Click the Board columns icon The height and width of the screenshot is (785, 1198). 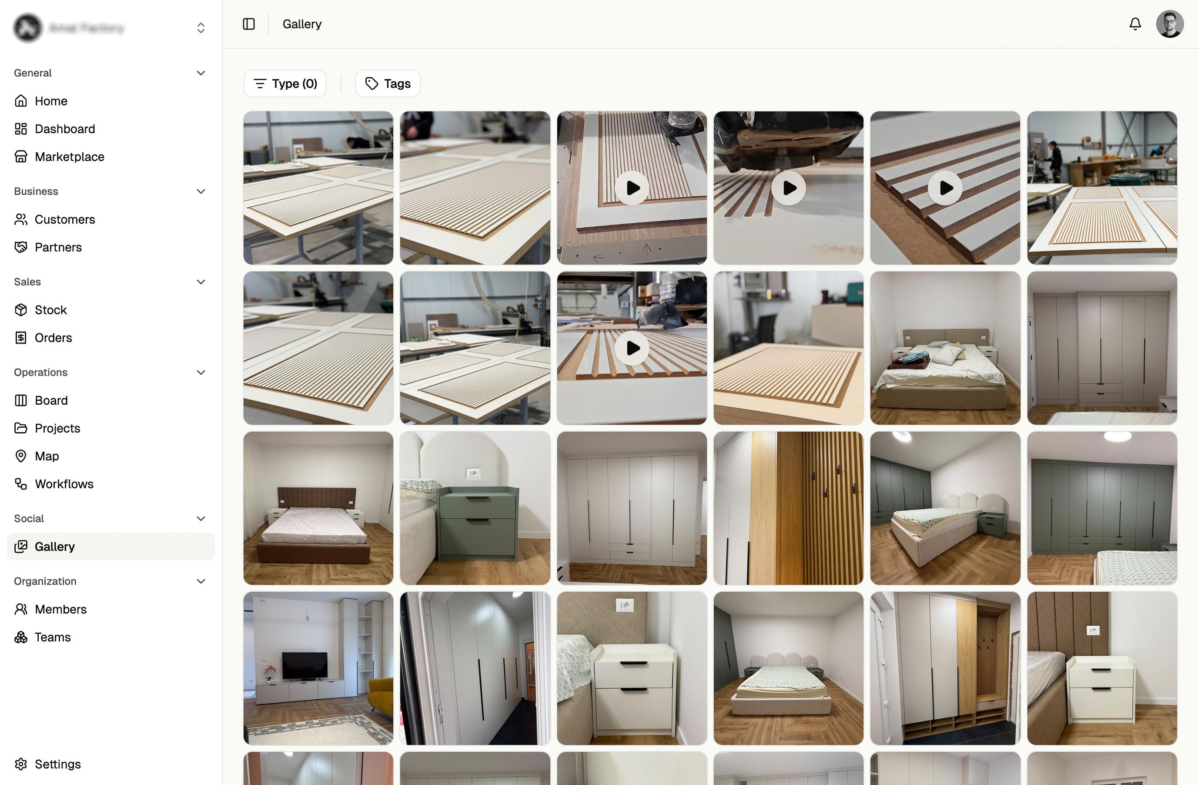[20, 401]
